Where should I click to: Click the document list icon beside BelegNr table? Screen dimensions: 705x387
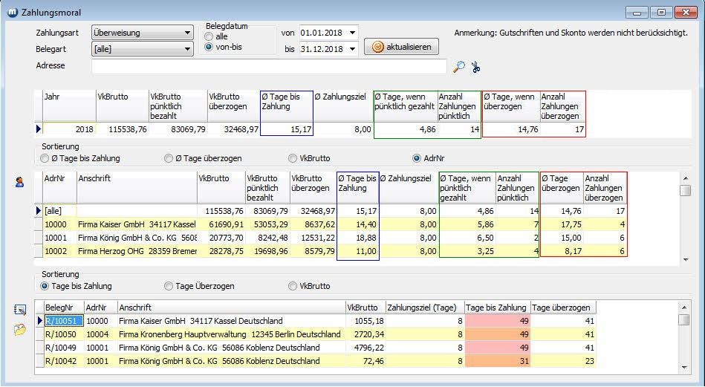pyautogui.click(x=20, y=310)
